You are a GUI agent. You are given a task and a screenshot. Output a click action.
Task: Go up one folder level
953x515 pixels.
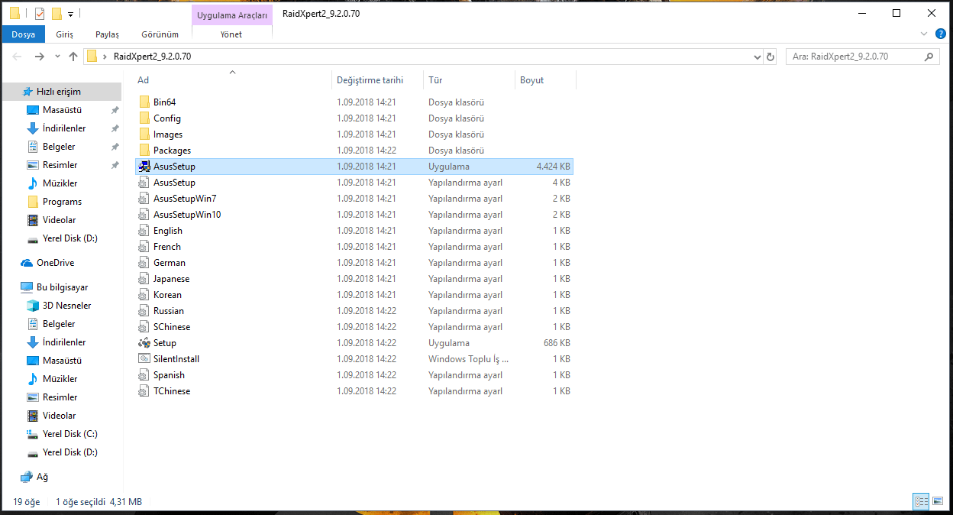coord(73,57)
